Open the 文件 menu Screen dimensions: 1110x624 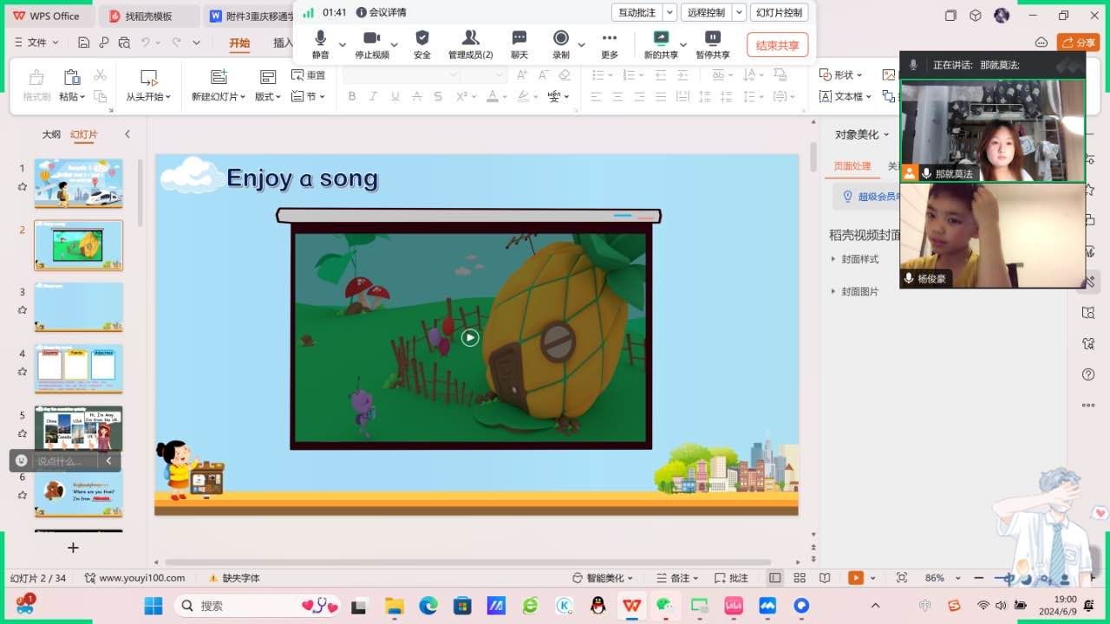click(37, 42)
